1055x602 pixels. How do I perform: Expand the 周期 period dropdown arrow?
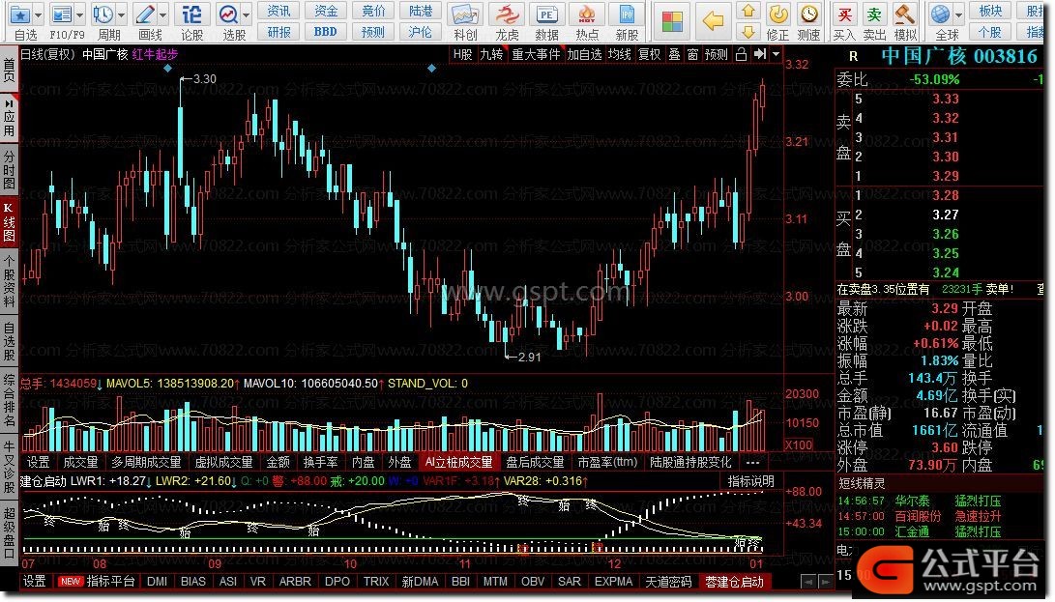122,14
